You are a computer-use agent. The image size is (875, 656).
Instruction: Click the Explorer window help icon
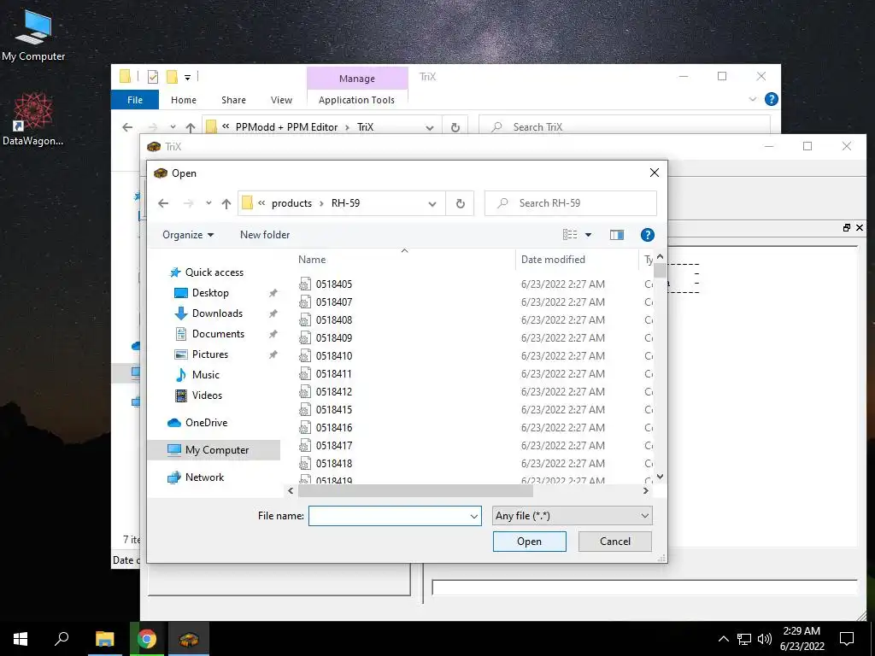(x=772, y=99)
